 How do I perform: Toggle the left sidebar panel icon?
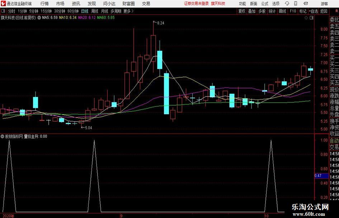click(x=3, y=11)
